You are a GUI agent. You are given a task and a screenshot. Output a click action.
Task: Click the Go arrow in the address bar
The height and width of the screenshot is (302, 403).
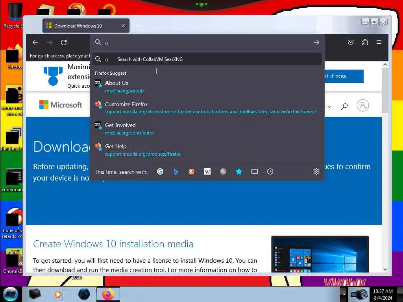pos(316,42)
